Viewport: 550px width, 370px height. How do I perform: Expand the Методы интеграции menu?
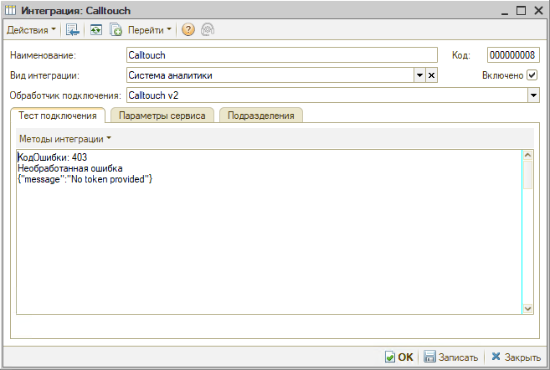tap(65, 139)
